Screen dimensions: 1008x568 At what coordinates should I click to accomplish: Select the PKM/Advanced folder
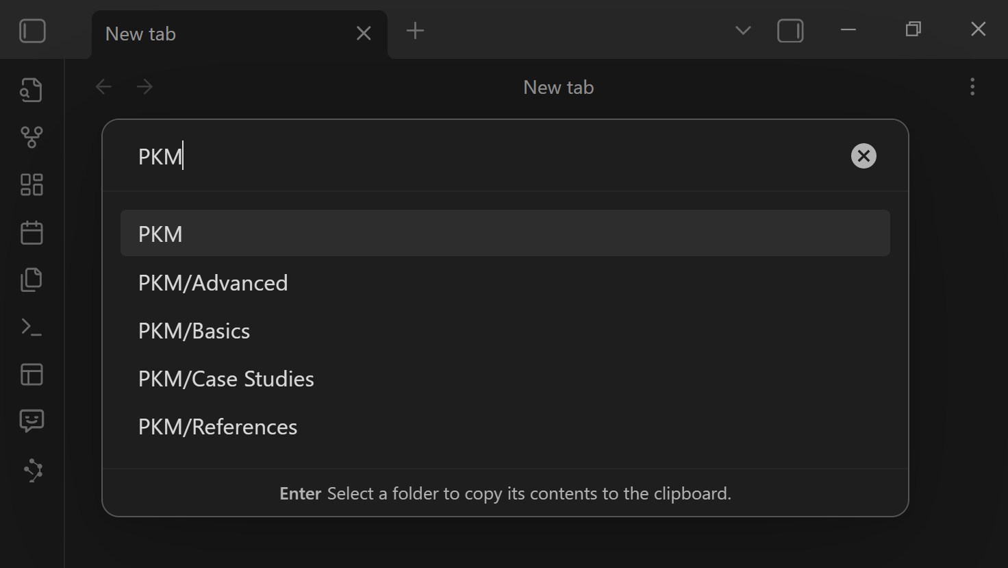[x=213, y=282]
